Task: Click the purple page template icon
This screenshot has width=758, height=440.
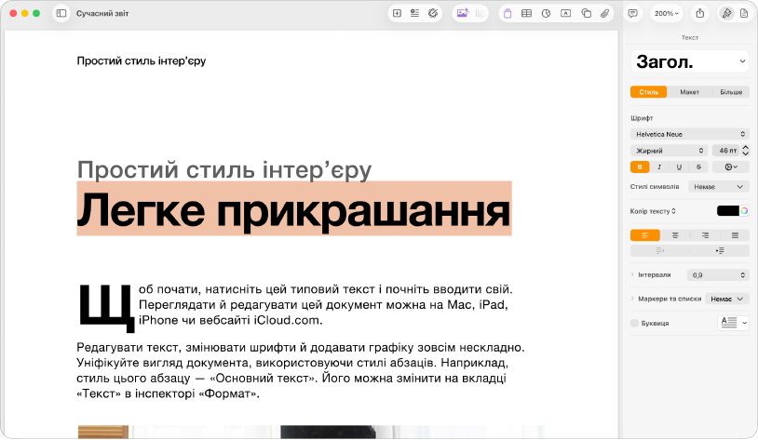Action: click(508, 14)
